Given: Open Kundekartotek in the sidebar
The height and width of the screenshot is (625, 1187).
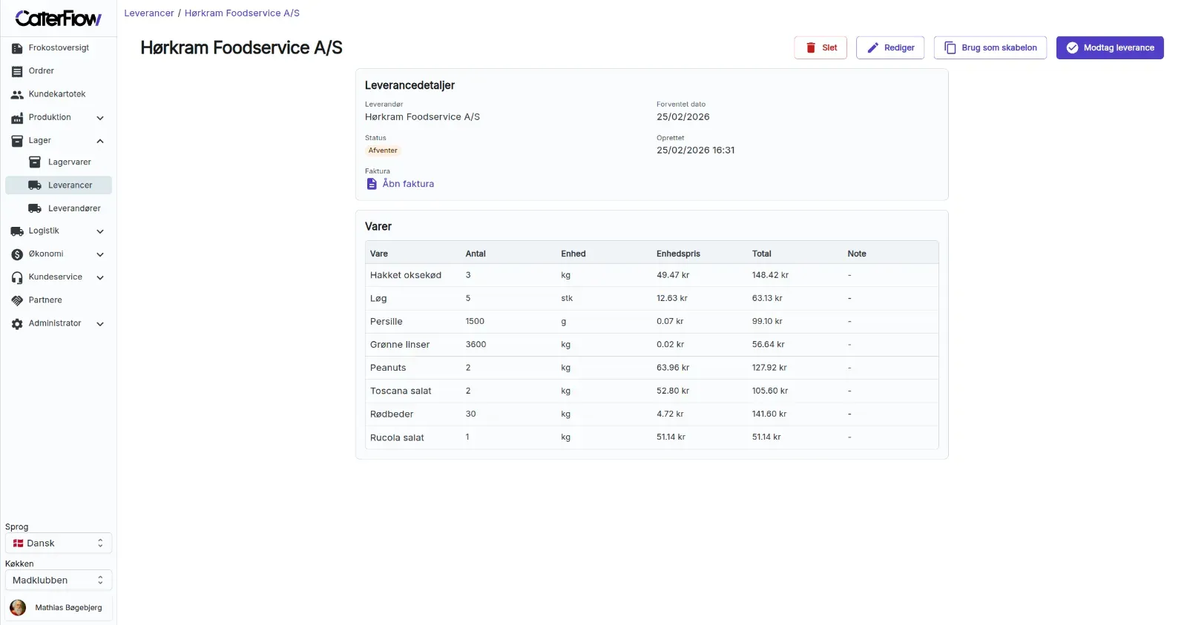Looking at the screenshot, I should tap(59, 94).
